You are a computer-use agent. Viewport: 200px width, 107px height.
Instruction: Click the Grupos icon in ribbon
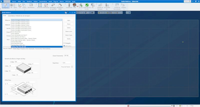coord(24,6)
